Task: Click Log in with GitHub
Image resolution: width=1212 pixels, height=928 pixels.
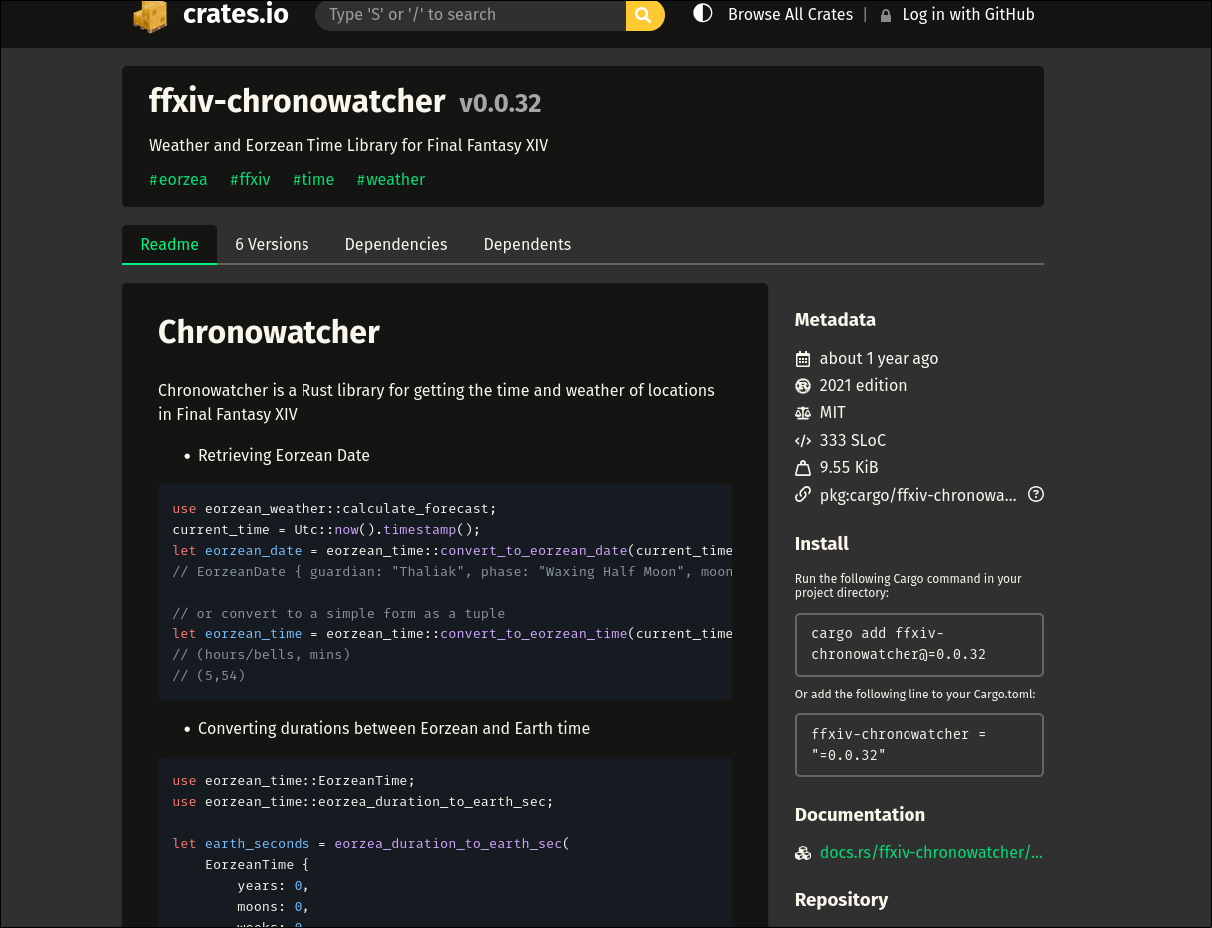Action: [x=967, y=14]
